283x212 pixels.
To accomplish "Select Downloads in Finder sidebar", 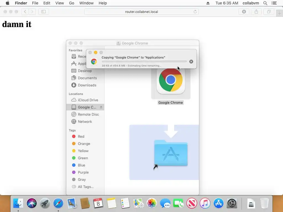I will tap(85, 85).
